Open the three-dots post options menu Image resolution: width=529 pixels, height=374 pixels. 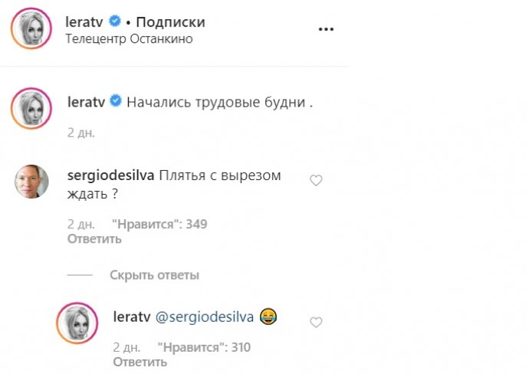coord(326,28)
